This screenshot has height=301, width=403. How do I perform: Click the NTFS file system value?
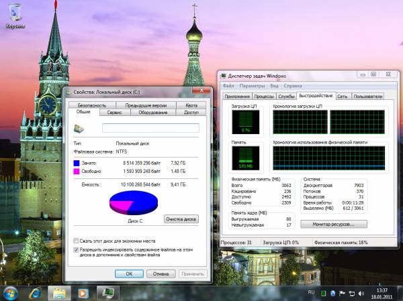click(122, 152)
